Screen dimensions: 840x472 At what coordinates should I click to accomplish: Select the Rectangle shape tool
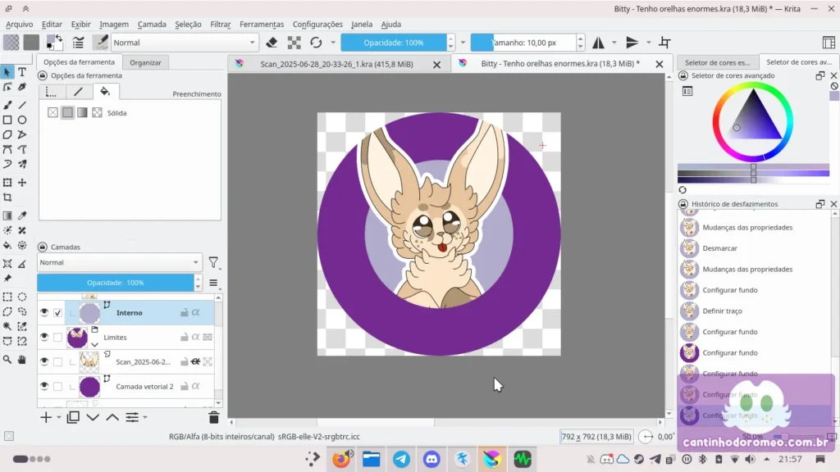click(7, 120)
